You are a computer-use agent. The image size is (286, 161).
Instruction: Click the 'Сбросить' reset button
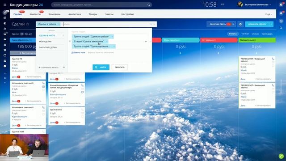119,67
